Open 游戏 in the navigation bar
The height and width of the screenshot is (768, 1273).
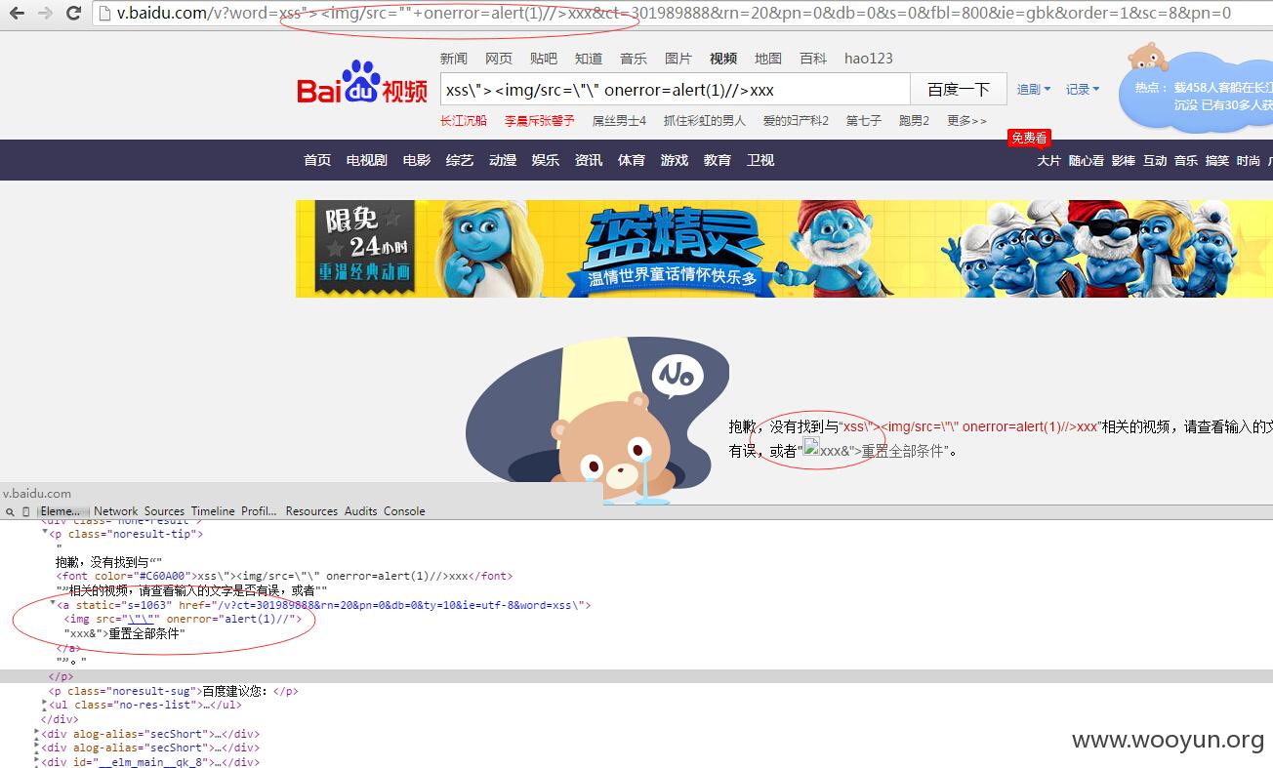pos(675,160)
